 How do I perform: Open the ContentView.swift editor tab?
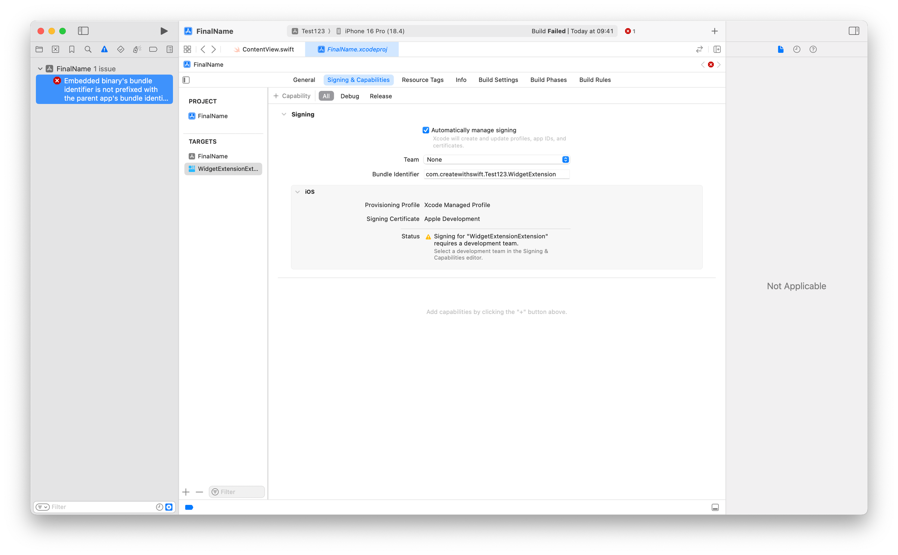click(268, 49)
